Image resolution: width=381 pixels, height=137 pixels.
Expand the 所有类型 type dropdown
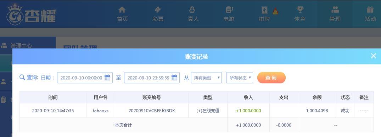(206, 78)
